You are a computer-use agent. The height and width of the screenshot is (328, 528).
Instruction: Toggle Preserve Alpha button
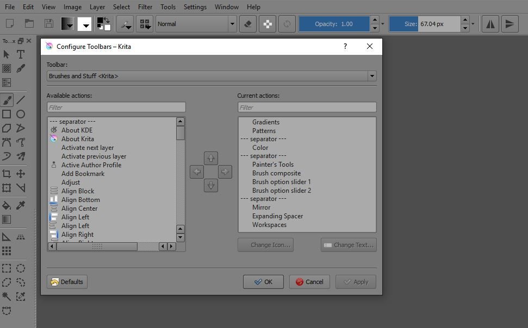pos(268,24)
